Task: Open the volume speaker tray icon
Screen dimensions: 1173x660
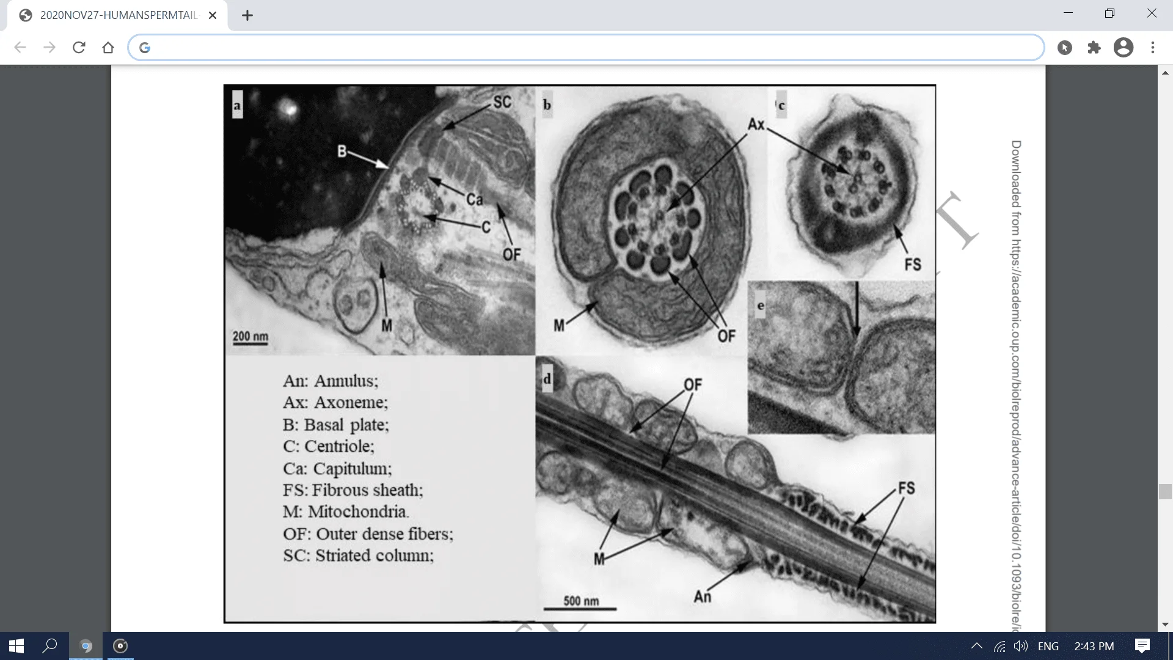Action: coord(1020,646)
